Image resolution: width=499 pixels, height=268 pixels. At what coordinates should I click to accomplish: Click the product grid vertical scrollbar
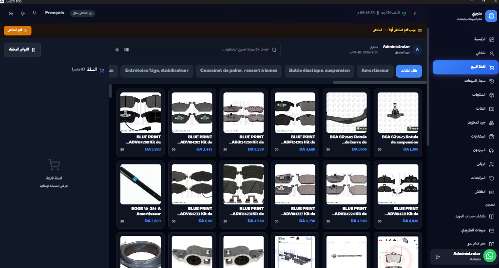111,91
